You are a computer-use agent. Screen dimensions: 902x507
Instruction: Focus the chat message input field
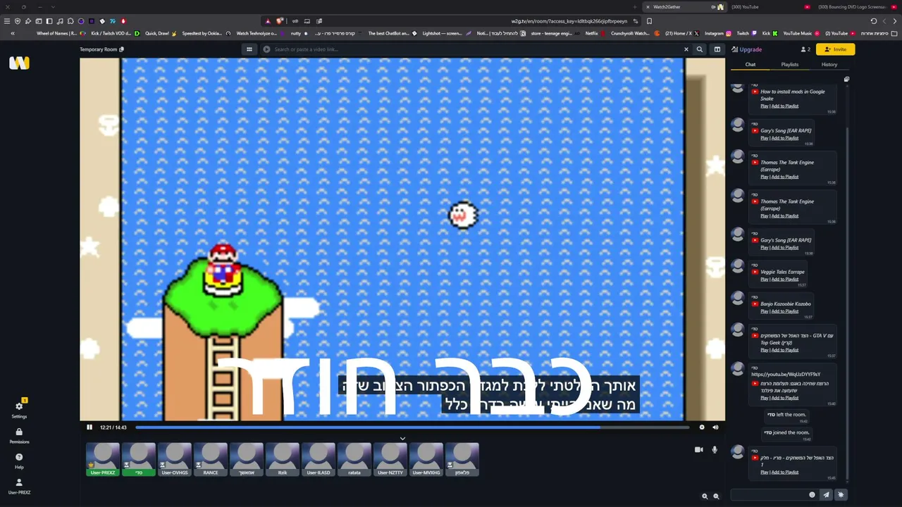point(770,495)
